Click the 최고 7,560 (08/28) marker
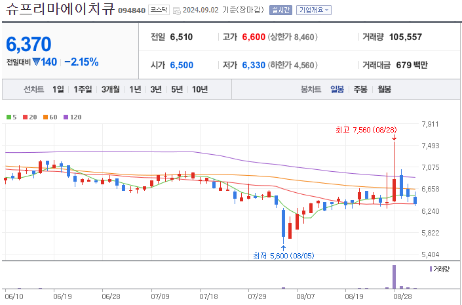The image size is (462, 305). pos(366,130)
